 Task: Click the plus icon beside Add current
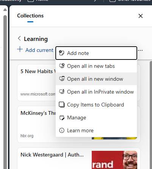click(20, 49)
